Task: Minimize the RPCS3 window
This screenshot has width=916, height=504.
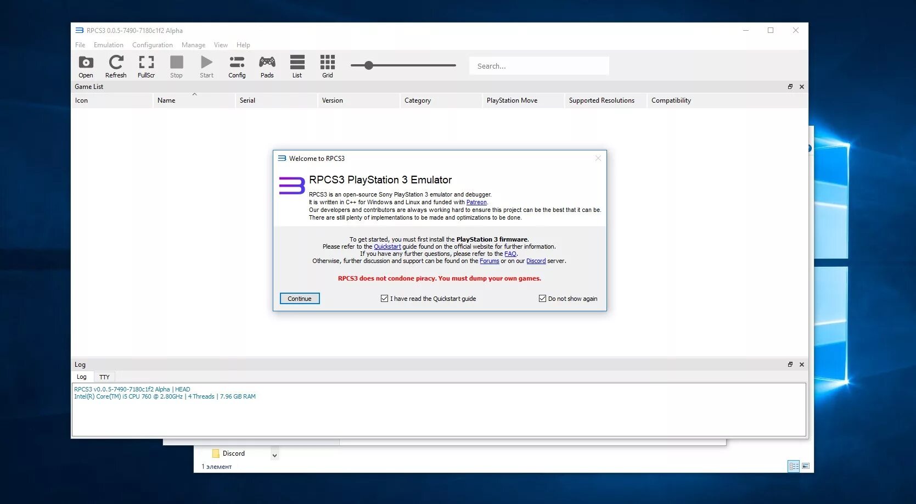Action: (746, 30)
